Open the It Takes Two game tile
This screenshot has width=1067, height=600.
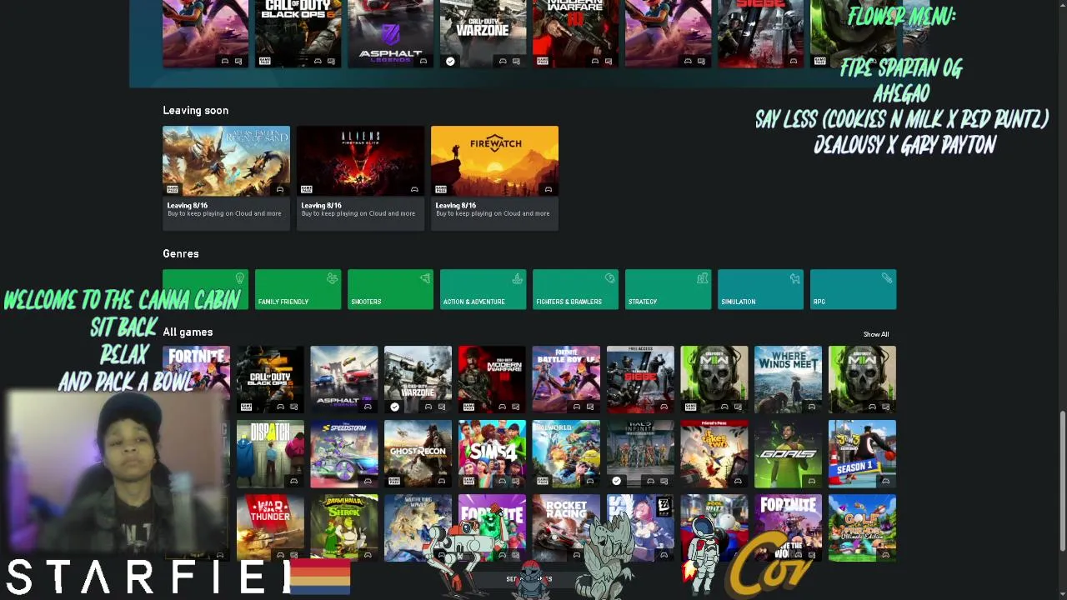coord(714,453)
